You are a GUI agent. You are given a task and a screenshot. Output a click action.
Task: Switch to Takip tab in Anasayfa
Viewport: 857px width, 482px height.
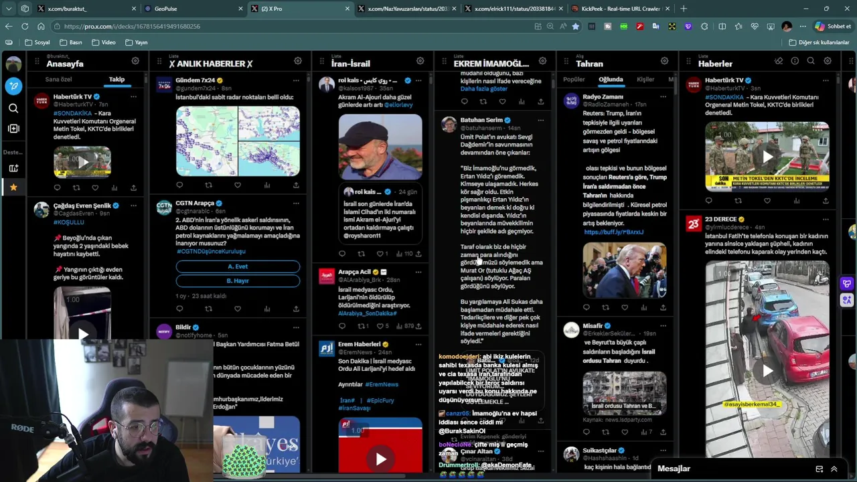click(116, 79)
